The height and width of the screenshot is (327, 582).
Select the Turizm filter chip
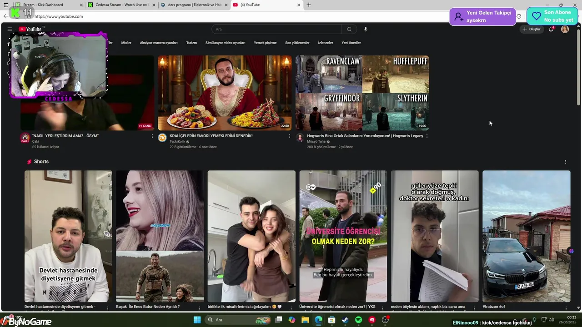coord(191,43)
